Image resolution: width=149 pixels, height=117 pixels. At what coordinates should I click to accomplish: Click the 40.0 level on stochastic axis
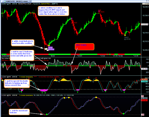[x=147, y=86]
